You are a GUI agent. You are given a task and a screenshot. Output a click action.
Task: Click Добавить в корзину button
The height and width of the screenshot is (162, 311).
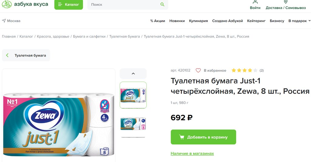[x=203, y=137]
